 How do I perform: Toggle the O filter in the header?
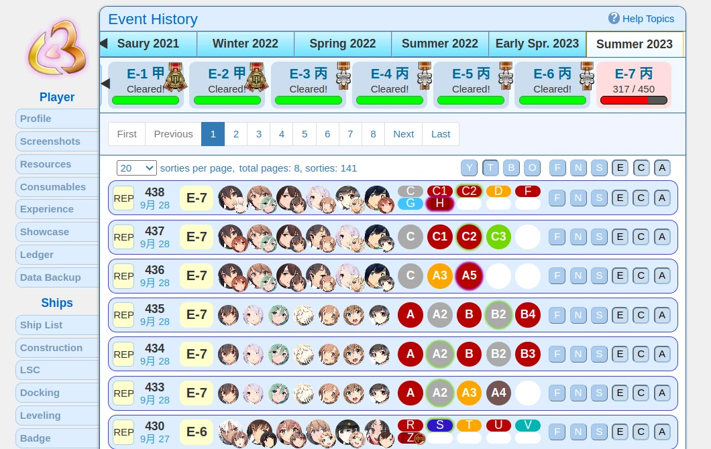coord(532,168)
